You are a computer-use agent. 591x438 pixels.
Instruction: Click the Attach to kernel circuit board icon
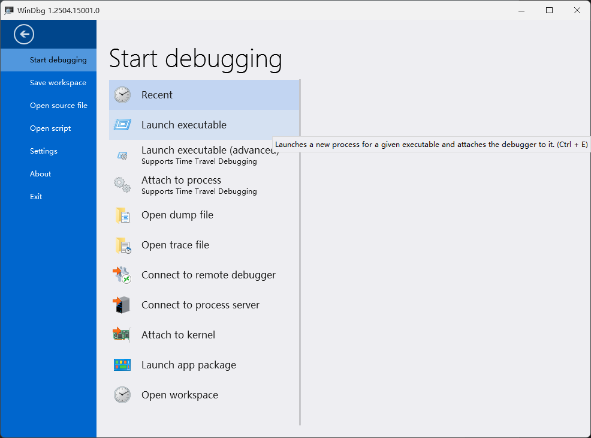[122, 335]
